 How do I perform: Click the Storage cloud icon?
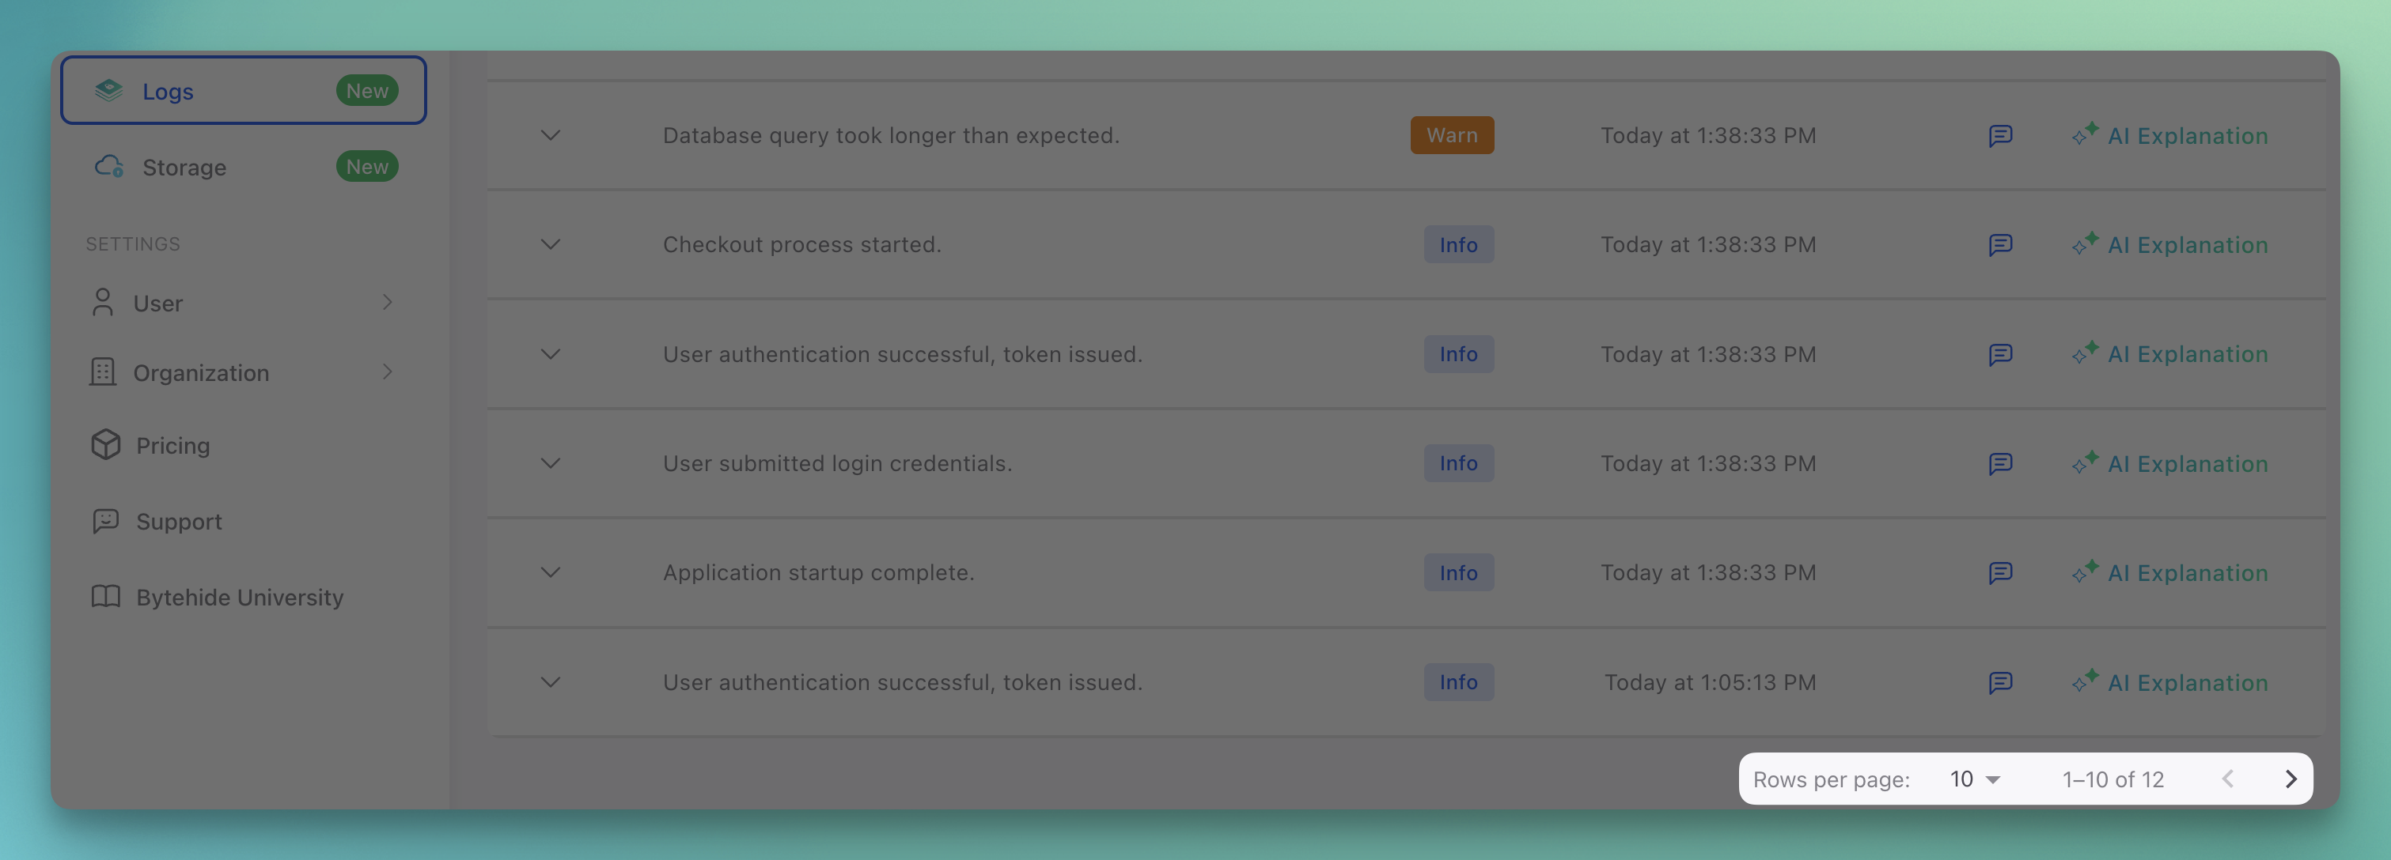[108, 167]
